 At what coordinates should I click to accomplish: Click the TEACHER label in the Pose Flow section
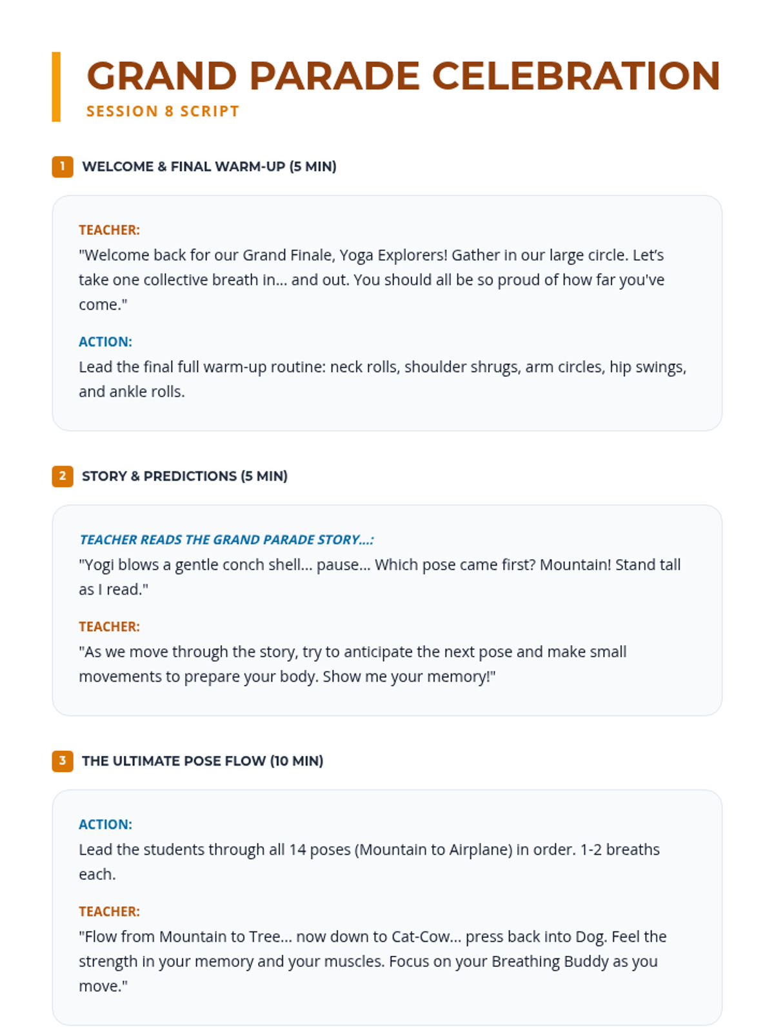click(109, 911)
